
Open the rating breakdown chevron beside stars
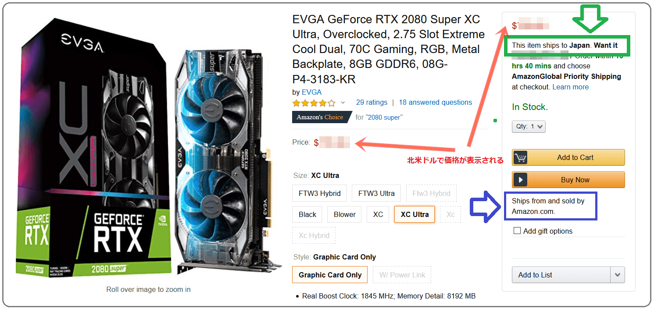pyautogui.click(x=343, y=103)
